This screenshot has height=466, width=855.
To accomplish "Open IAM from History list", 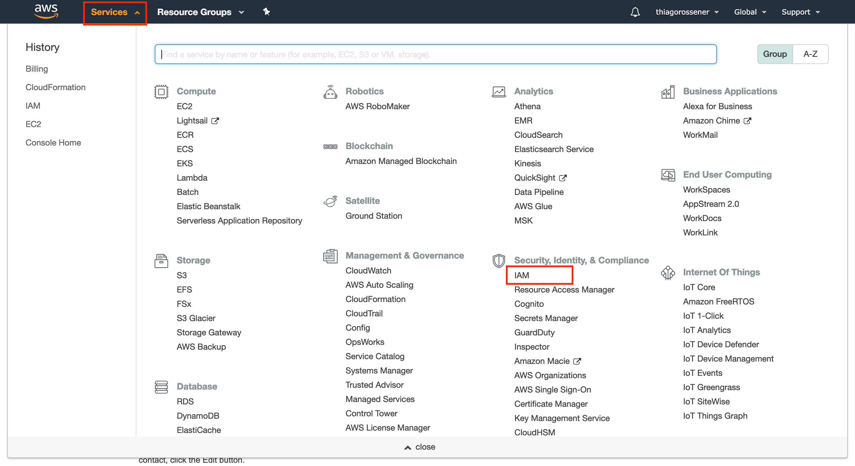I will click(x=33, y=105).
